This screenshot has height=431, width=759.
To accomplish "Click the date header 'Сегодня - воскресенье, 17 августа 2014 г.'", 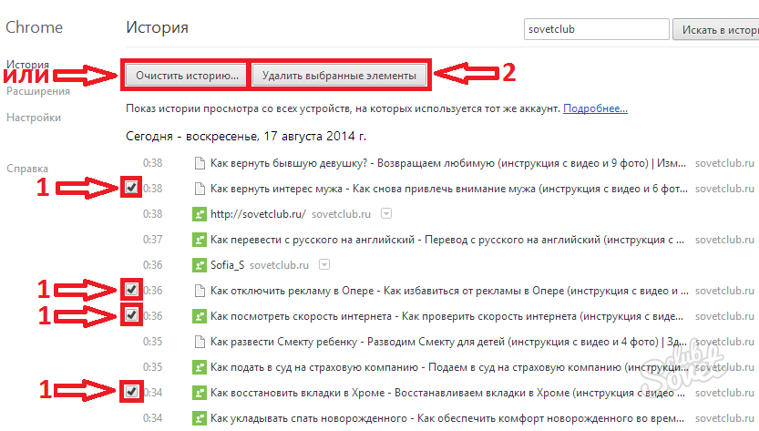I will coord(246,137).
